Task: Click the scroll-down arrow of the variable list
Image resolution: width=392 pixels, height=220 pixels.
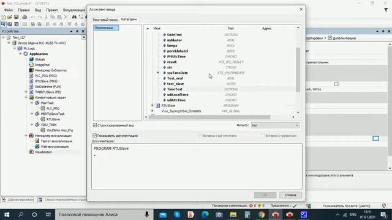Action: pyautogui.click(x=298, y=112)
